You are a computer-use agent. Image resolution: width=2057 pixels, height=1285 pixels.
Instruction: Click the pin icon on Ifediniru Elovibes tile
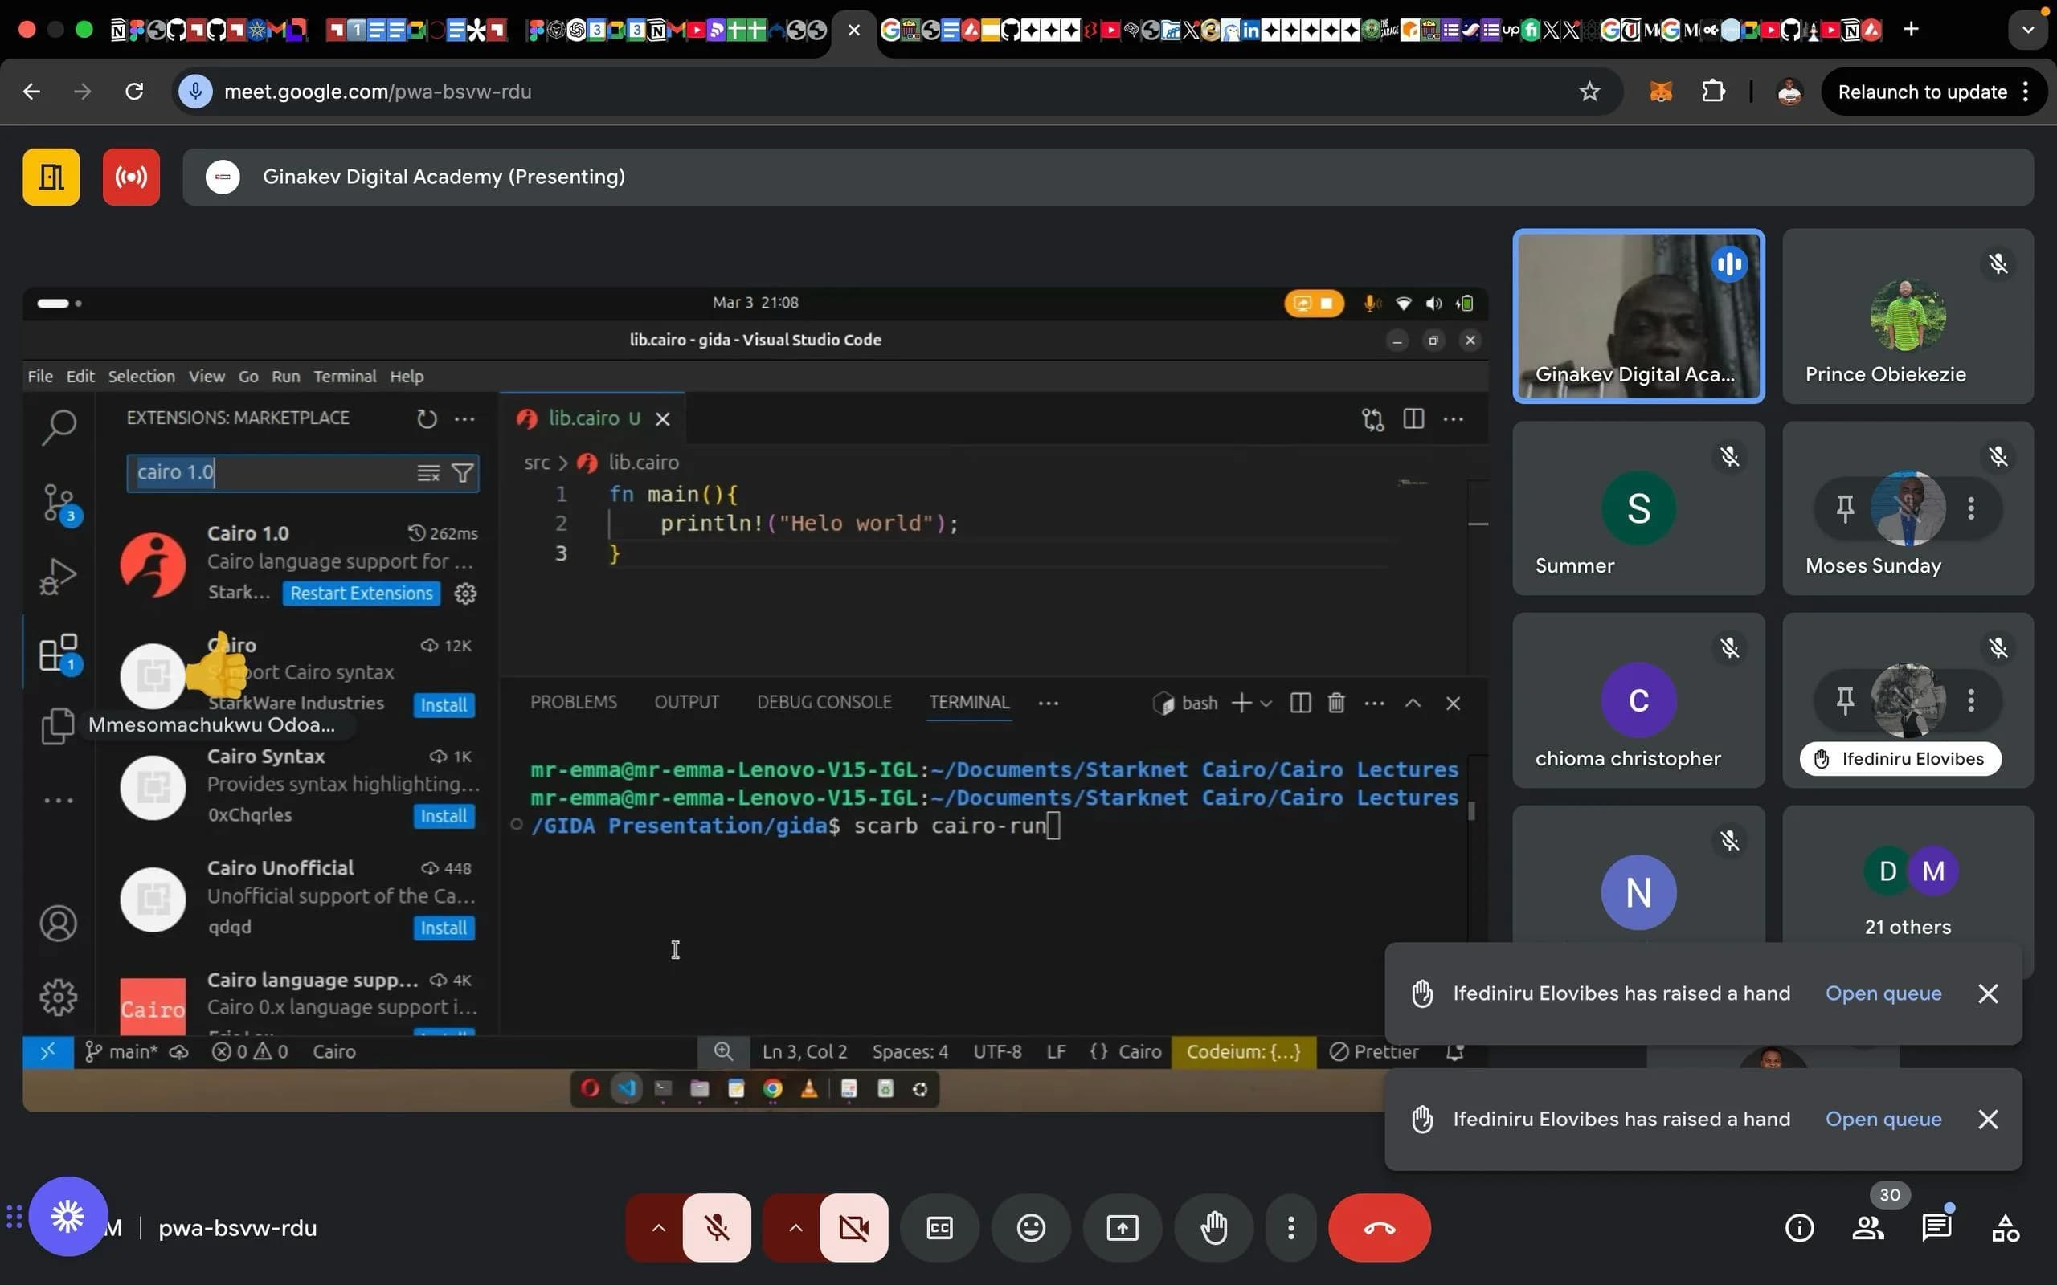pos(1845,700)
